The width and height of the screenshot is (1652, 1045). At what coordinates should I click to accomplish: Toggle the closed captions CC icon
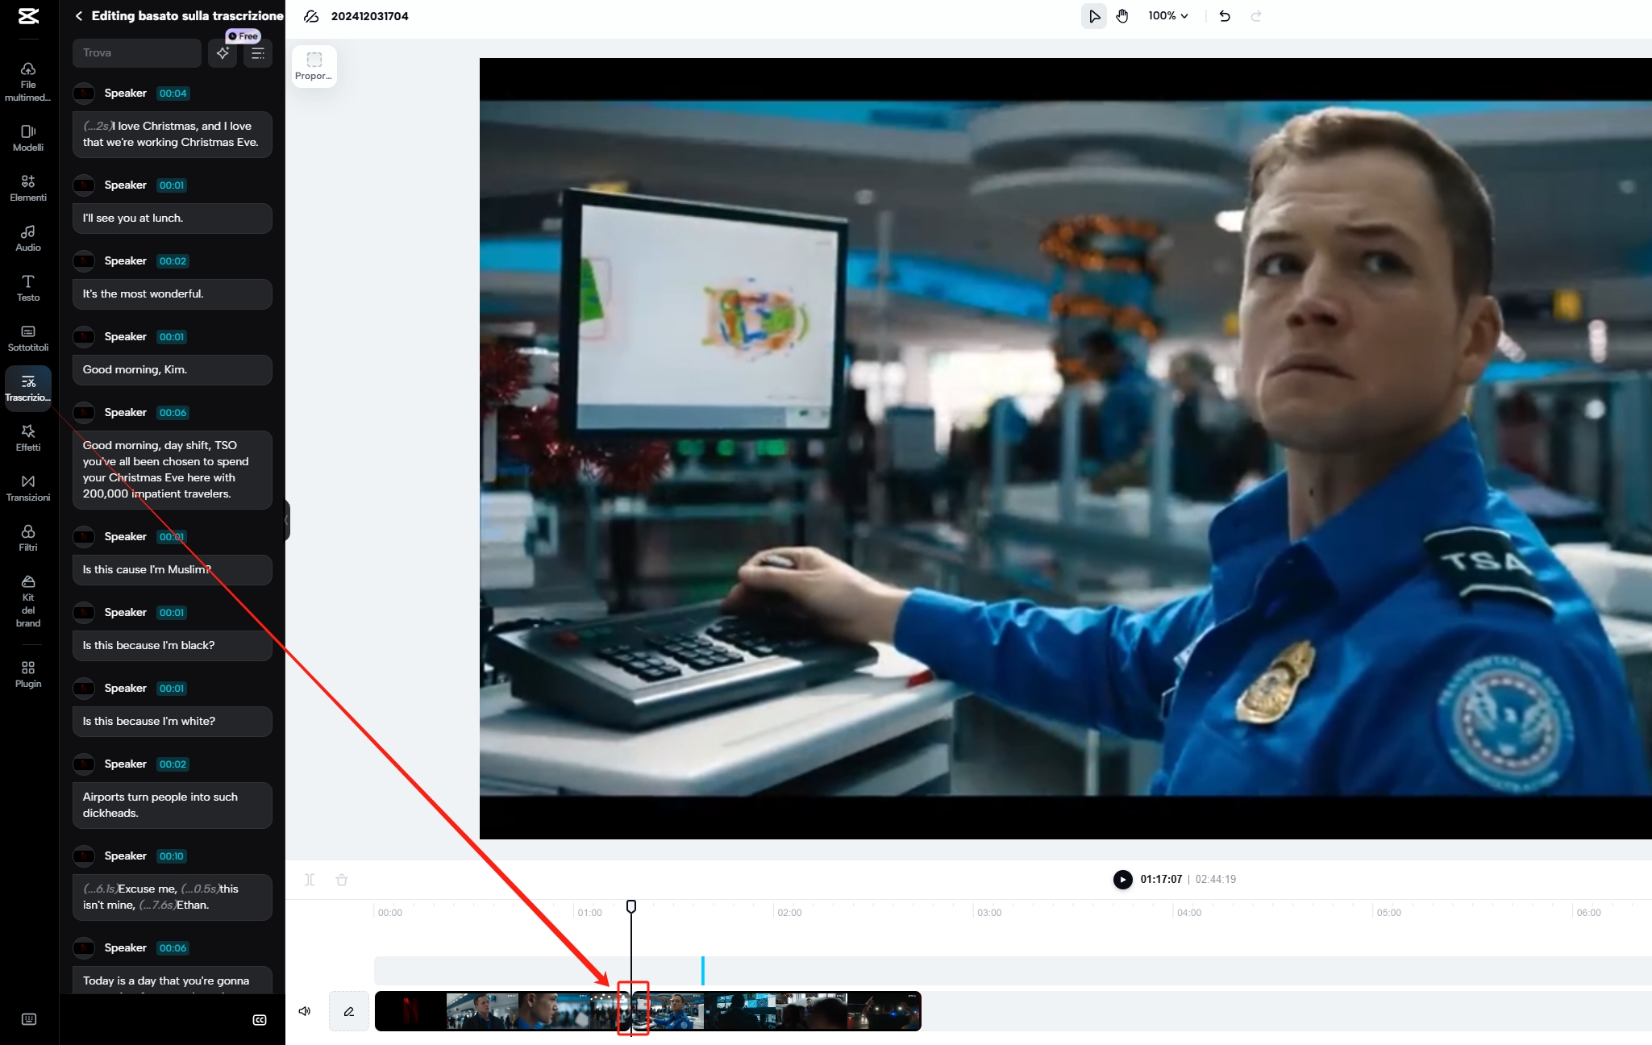(260, 1020)
